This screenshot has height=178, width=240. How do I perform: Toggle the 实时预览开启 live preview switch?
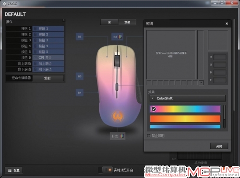point(107,170)
